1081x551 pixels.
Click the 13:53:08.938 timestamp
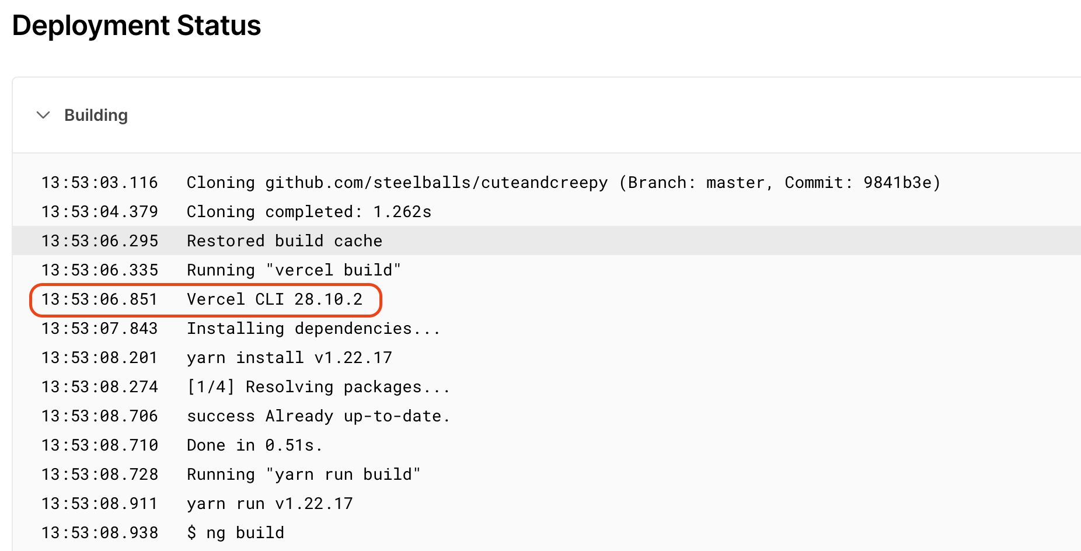click(100, 533)
